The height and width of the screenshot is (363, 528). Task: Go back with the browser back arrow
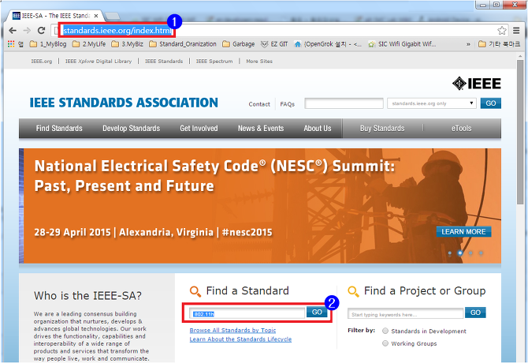click(13, 31)
